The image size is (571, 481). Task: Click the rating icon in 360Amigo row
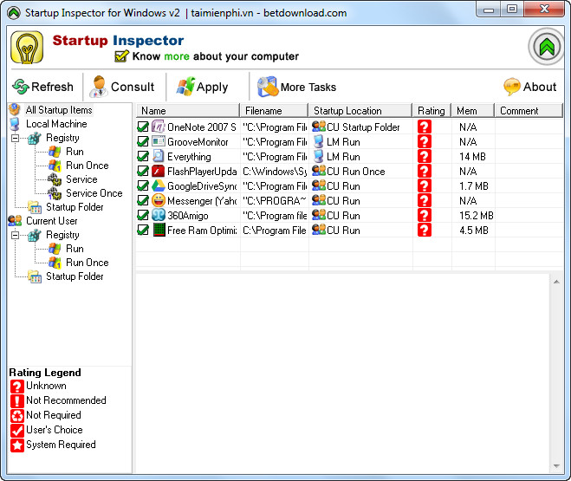[425, 215]
